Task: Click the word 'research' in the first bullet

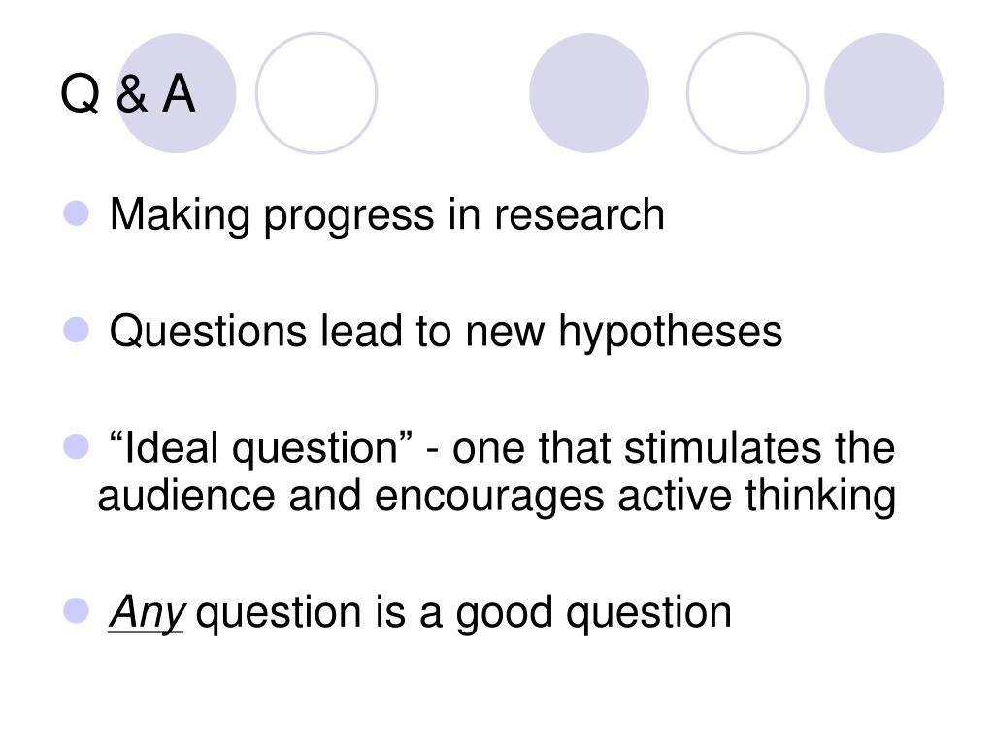Action: tap(580, 214)
